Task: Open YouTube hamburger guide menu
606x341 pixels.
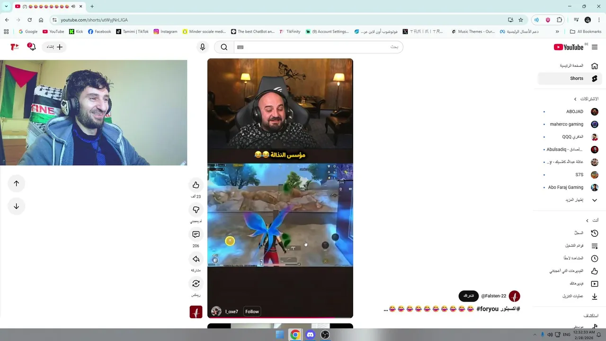Action: [x=595, y=47]
